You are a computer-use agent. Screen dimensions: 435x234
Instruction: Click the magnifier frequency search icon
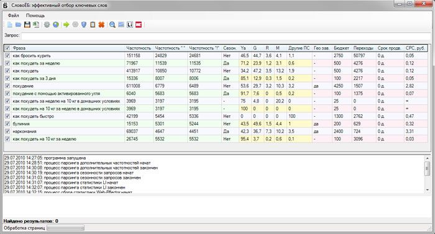click(112, 25)
